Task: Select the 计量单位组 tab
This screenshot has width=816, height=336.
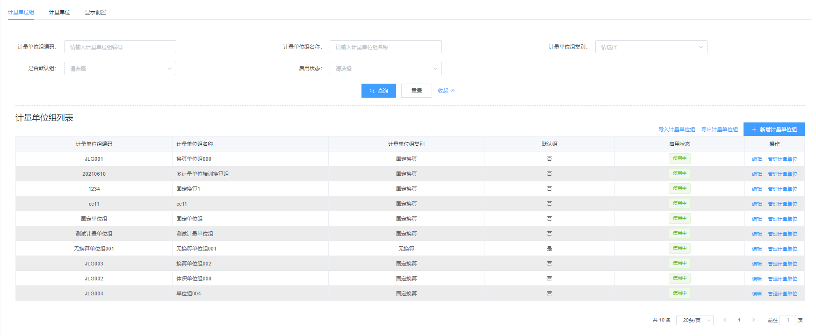Action: (x=21, y=12)
